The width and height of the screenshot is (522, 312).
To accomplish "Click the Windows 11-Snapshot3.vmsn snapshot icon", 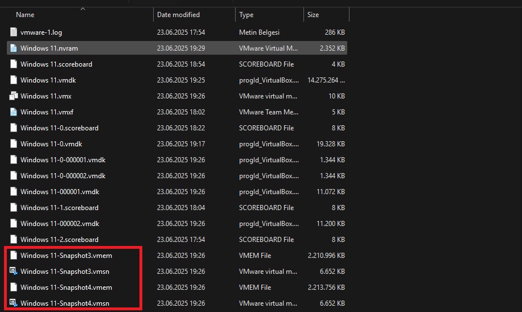I will pos(13,272).
